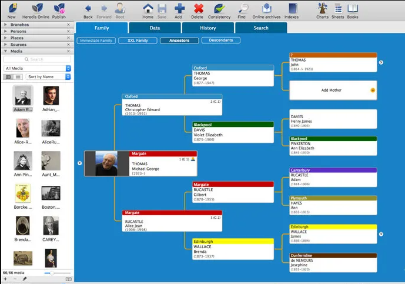Select Josephine de NEMOURS card
This screenshot has width=405, height=284.
[x=333, y=263]
